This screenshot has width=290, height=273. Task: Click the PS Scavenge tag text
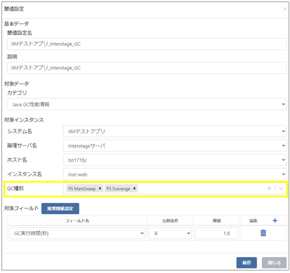point(118,189)
